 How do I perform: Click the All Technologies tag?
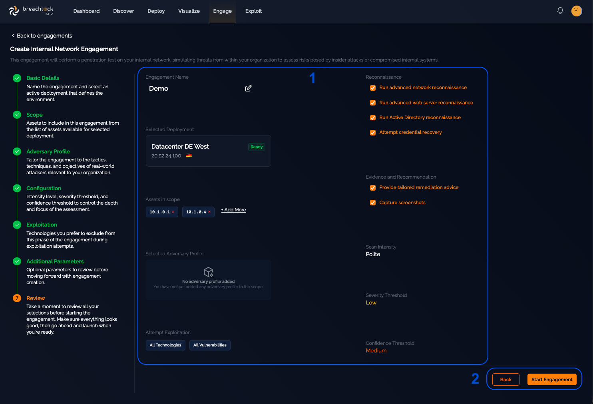tap(165, 345)
